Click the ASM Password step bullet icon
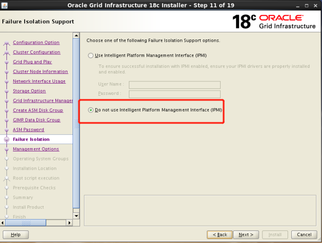The image size is (322, 243). tap(7, 130)
